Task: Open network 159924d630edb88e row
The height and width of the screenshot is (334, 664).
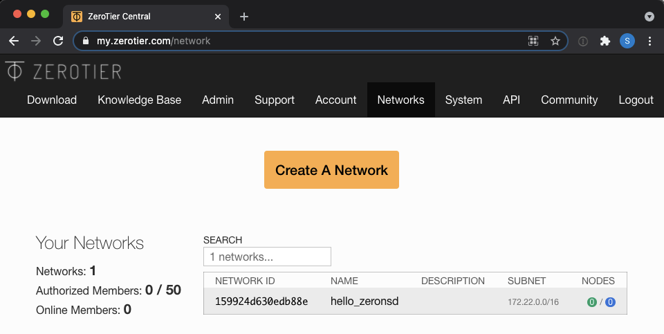Action: 415,301
